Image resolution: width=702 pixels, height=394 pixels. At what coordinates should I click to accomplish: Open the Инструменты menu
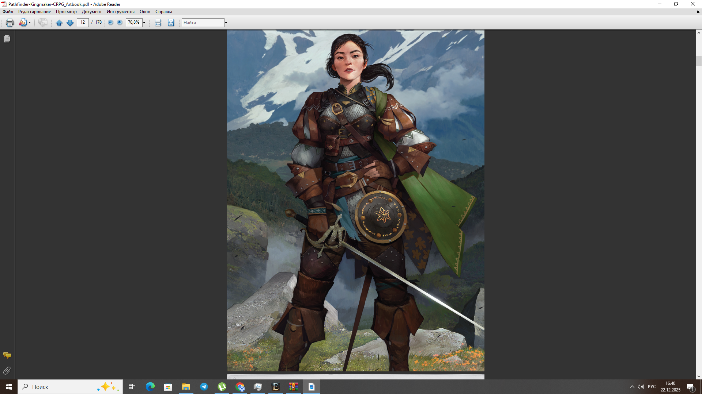click(x=120, y=12)
